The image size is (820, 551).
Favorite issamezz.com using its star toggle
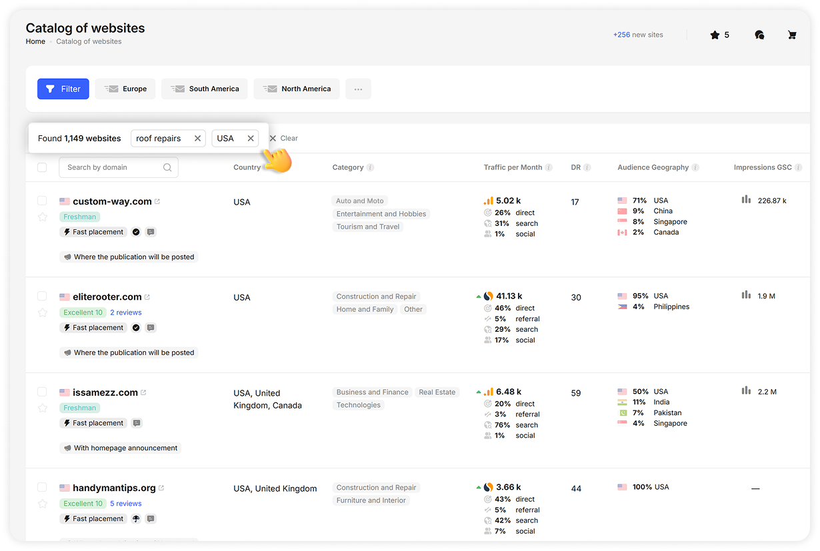(x=42, y=408)
